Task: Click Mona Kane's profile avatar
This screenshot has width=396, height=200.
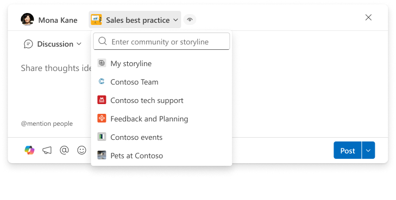Action: (27, 20)
